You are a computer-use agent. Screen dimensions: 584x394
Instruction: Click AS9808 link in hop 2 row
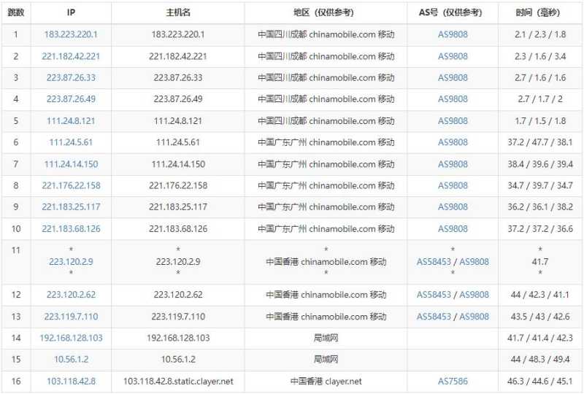[453, 56]
